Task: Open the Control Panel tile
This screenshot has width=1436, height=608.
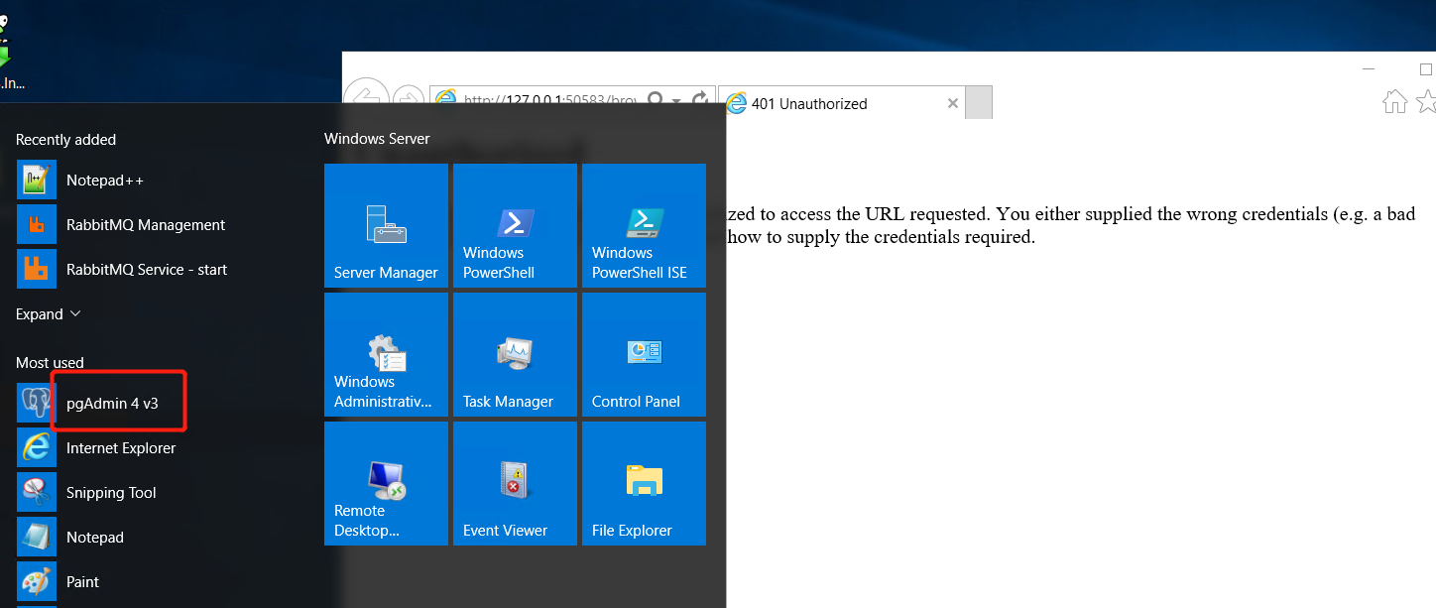Action: [644, 355]
